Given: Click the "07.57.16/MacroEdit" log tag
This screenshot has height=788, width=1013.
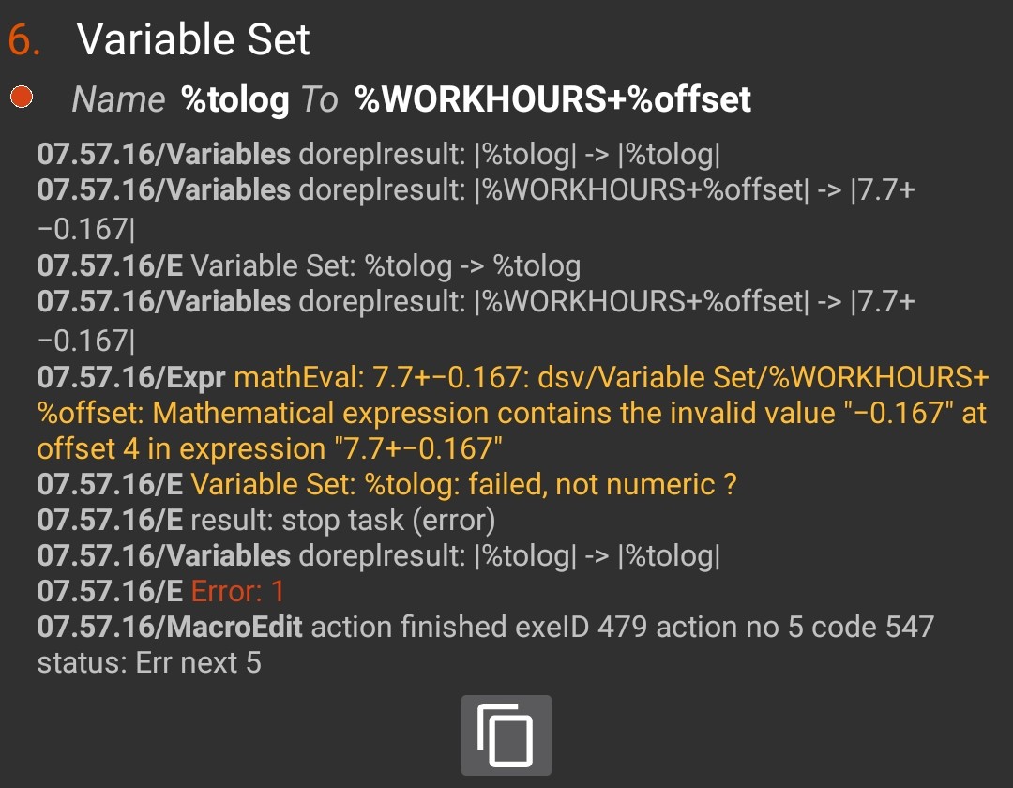Looking at the screenshot, I should pos(169,627).
